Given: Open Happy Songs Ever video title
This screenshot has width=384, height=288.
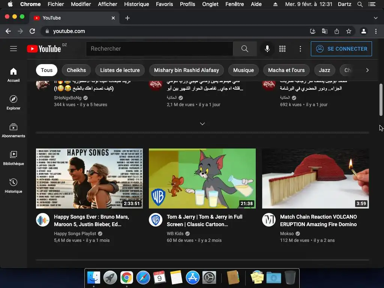Looking at the screenshot, I should point(91,220).
